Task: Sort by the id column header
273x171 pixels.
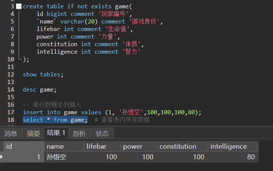Action: pos(24,146)
